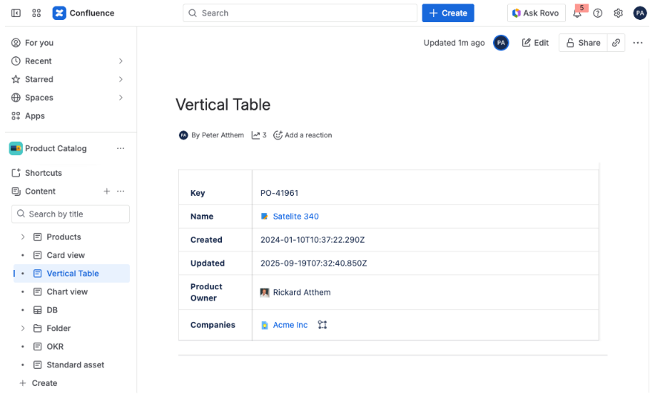Click the Confluence logo
Viewport: 655px width, 401px height.
(59, 13)
